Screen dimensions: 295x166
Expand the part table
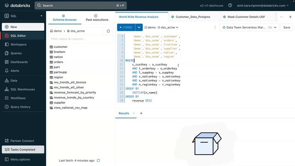click(x=55, y=67)
